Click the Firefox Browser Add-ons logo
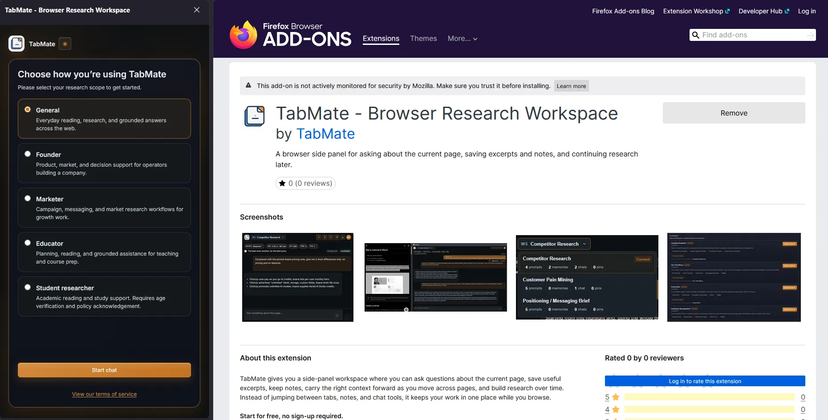Screen dimensions: 828x420 (x=290, y=35)
